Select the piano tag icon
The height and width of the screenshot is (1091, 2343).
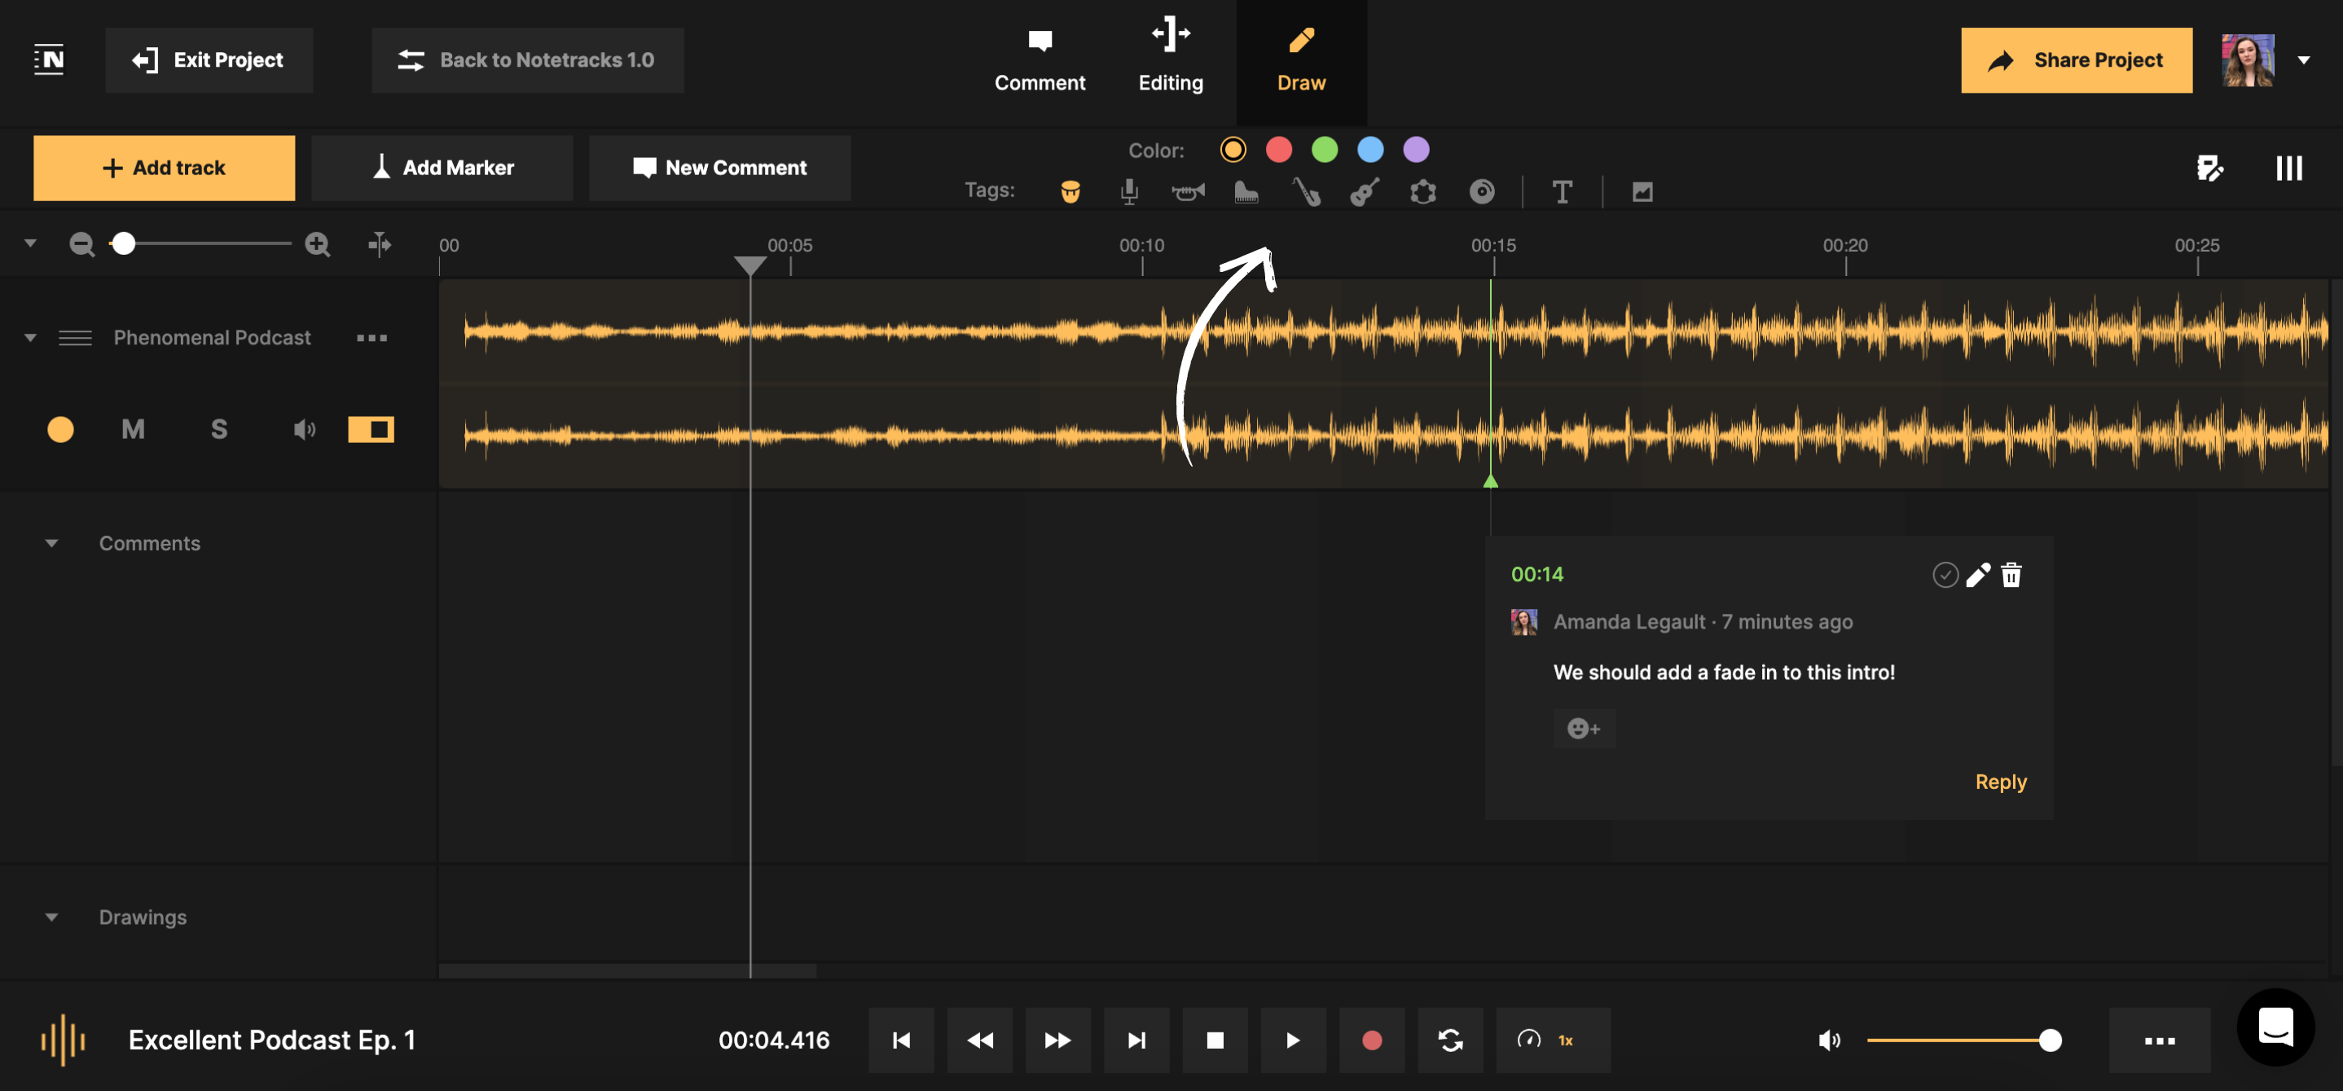coord(1246,192)
